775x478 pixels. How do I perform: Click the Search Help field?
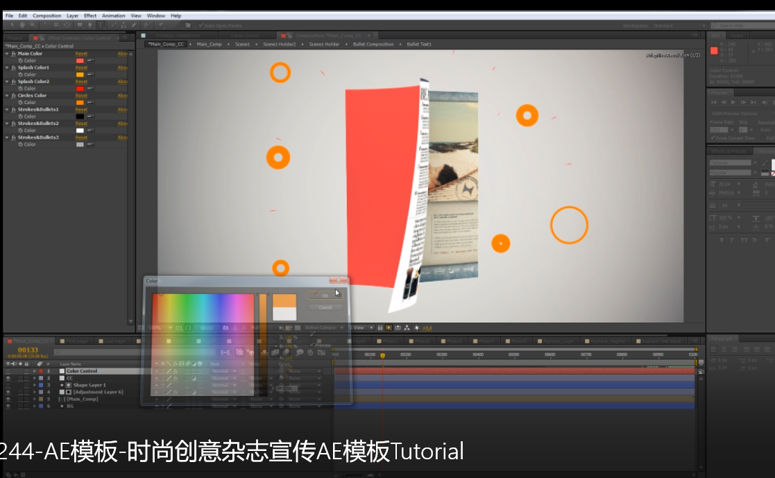[743, 25]
